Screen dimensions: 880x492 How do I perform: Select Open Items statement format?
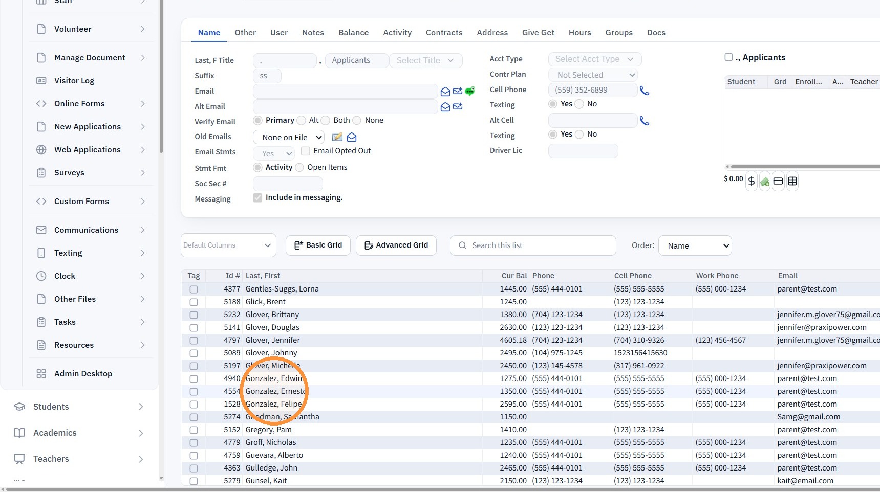click(299, 167)
